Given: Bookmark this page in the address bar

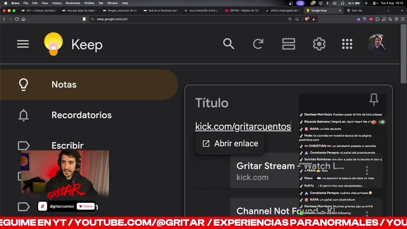Looking at the screenshot, I should click(x=84, y=19).
